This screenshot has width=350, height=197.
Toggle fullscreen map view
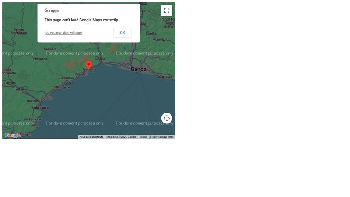click(x=167, y=11)
